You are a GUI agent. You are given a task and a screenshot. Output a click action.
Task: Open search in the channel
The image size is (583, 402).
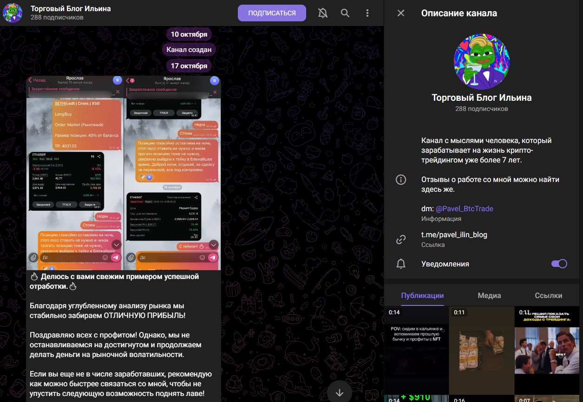click(345, 13)
